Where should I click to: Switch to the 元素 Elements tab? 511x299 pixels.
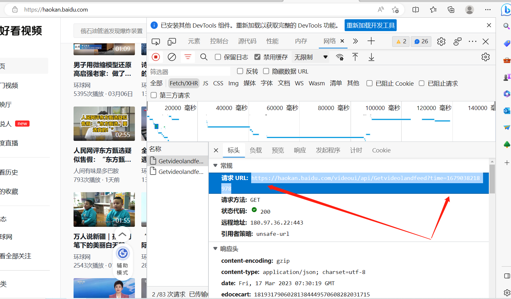pos(194,41)
